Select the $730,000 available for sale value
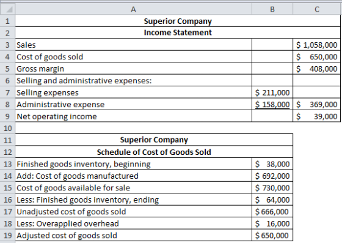342x243 pixels. point(272,188)
